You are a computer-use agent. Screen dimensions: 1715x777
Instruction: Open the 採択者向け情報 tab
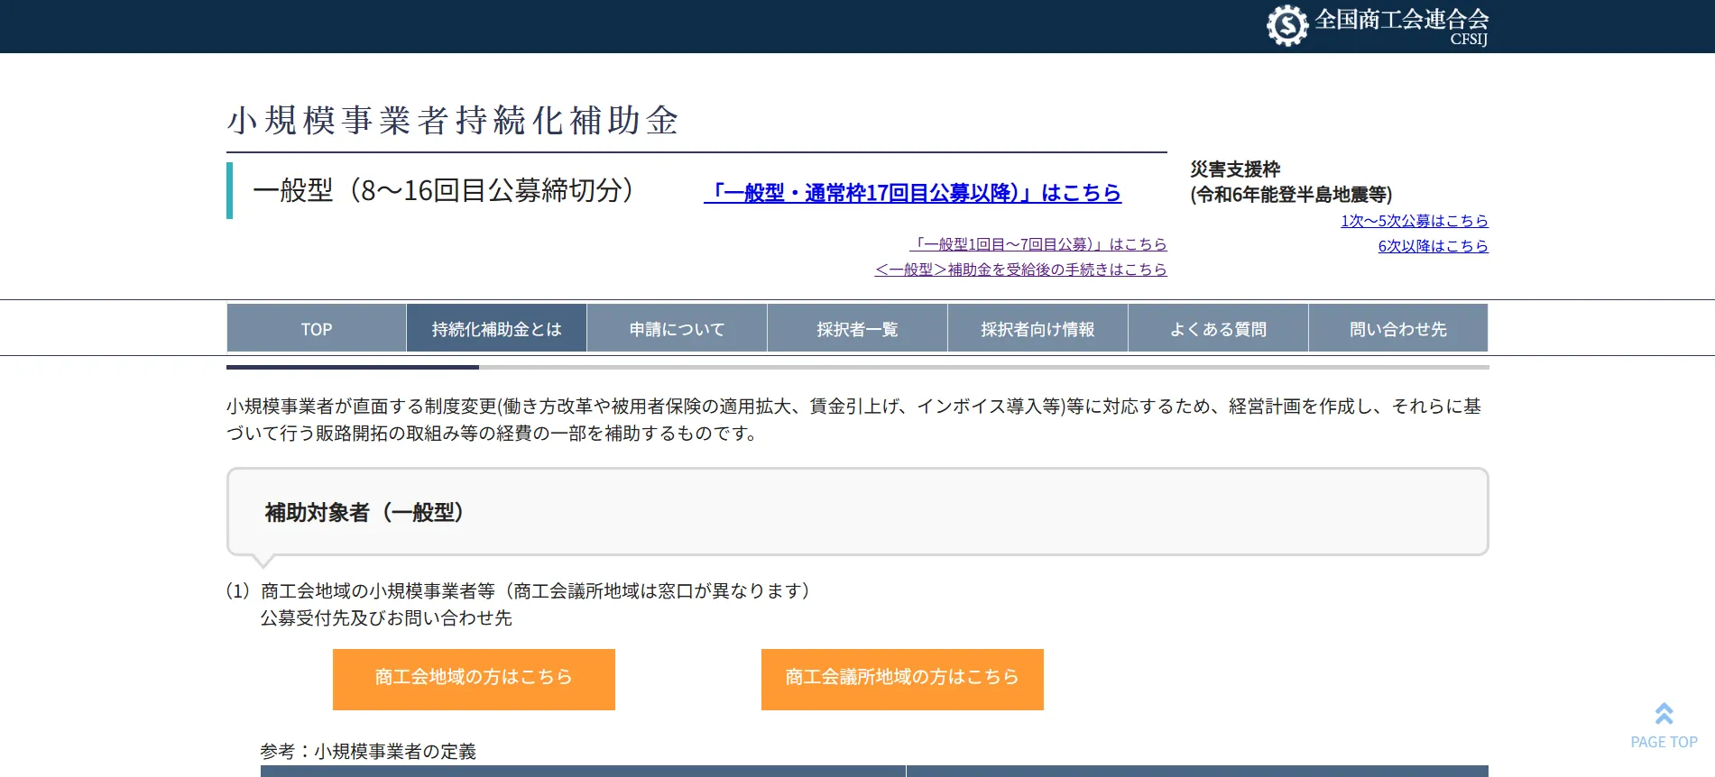tap(1038, 329)
